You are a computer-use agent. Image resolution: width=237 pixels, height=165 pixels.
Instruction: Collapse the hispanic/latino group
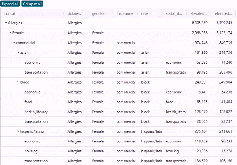click(x=18, y=132)
